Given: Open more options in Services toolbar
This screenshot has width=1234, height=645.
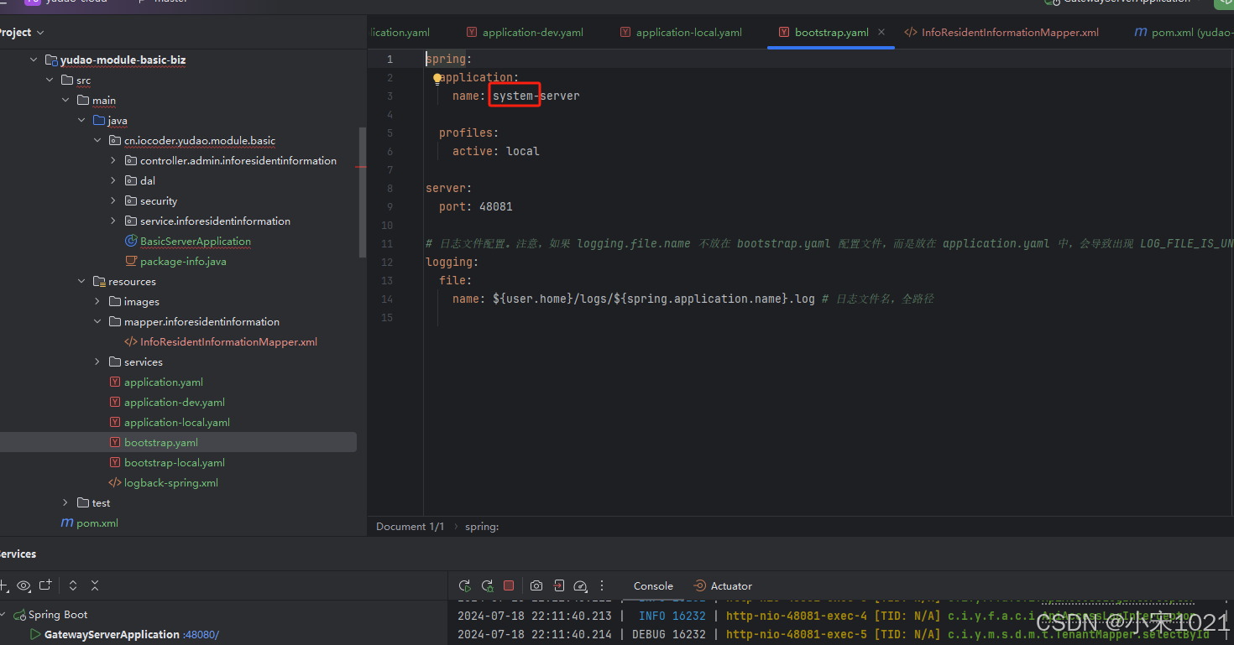Looking at the screenshot, I should [x=602, y=585].
